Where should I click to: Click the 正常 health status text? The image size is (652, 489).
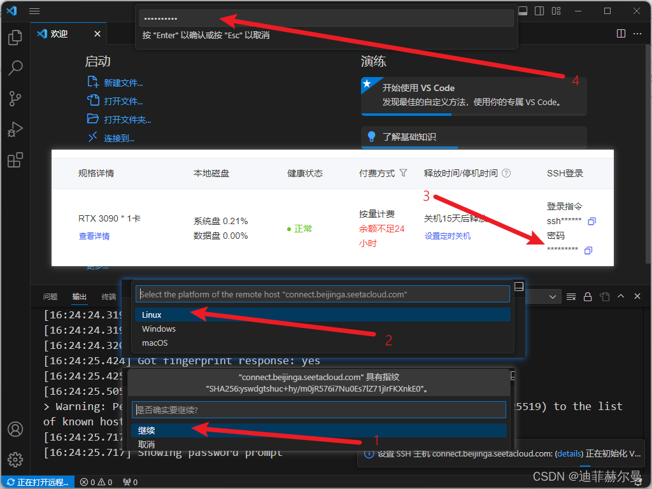click(302, 229)
